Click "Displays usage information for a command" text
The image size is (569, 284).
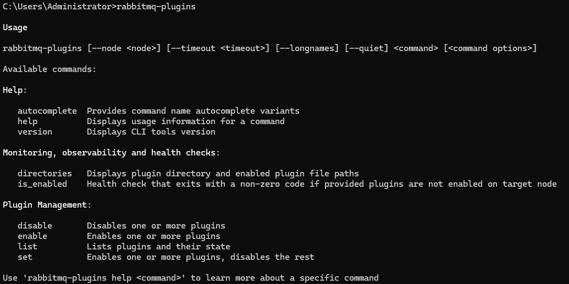coord(186,121)
